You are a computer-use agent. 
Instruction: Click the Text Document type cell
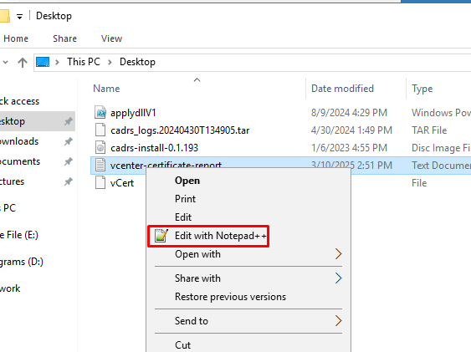click(441, 165)
